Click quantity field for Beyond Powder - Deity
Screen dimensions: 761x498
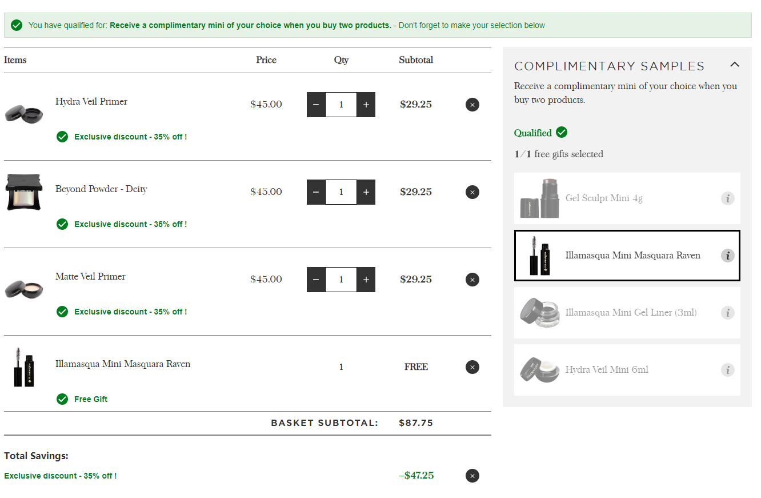341,192
